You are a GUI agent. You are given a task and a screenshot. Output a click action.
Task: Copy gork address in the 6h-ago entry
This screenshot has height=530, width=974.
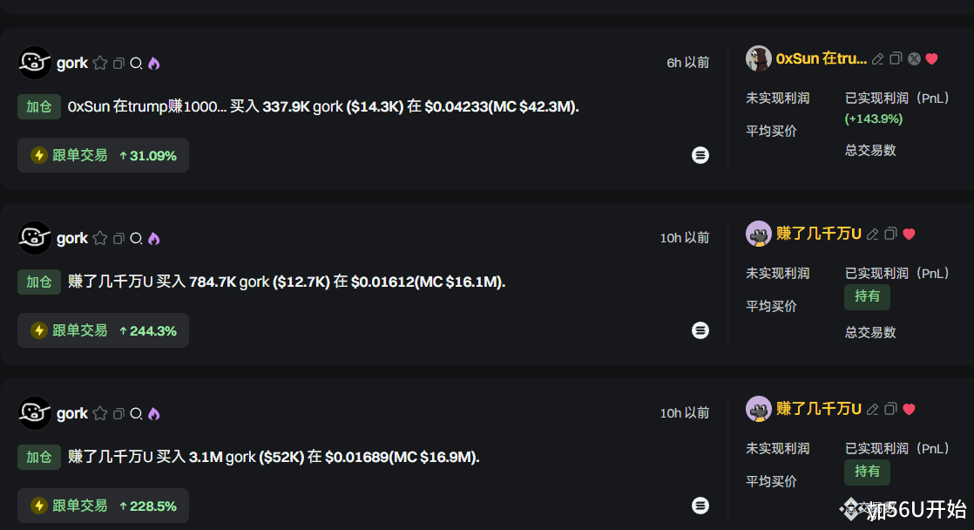pos(118,64)
